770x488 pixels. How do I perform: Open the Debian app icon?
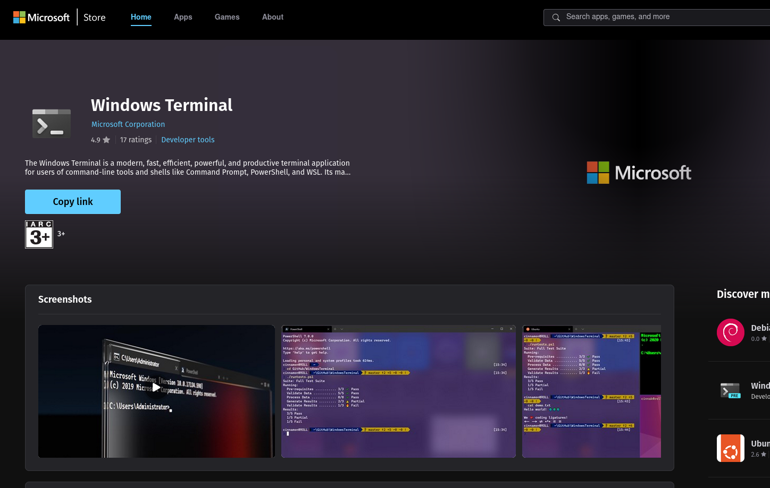(x=731, y=332)
